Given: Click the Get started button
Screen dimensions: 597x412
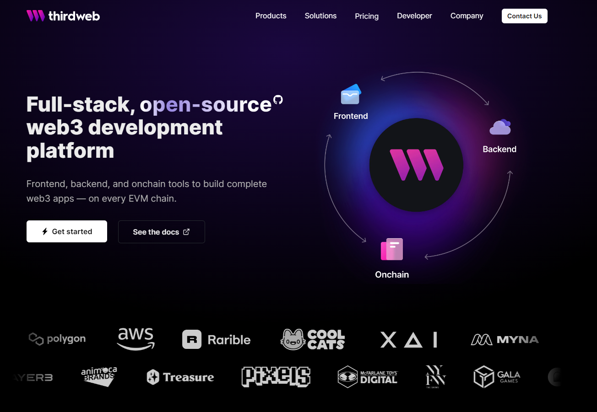Looking at the screenshot, I should tap(67, 231).
